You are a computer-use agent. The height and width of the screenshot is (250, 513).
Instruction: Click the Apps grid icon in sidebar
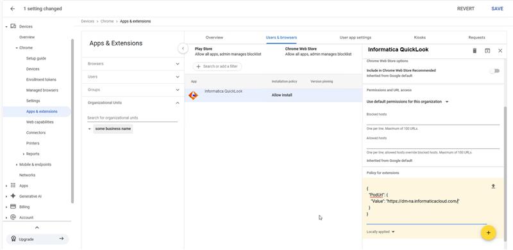[x=13, y=185]
